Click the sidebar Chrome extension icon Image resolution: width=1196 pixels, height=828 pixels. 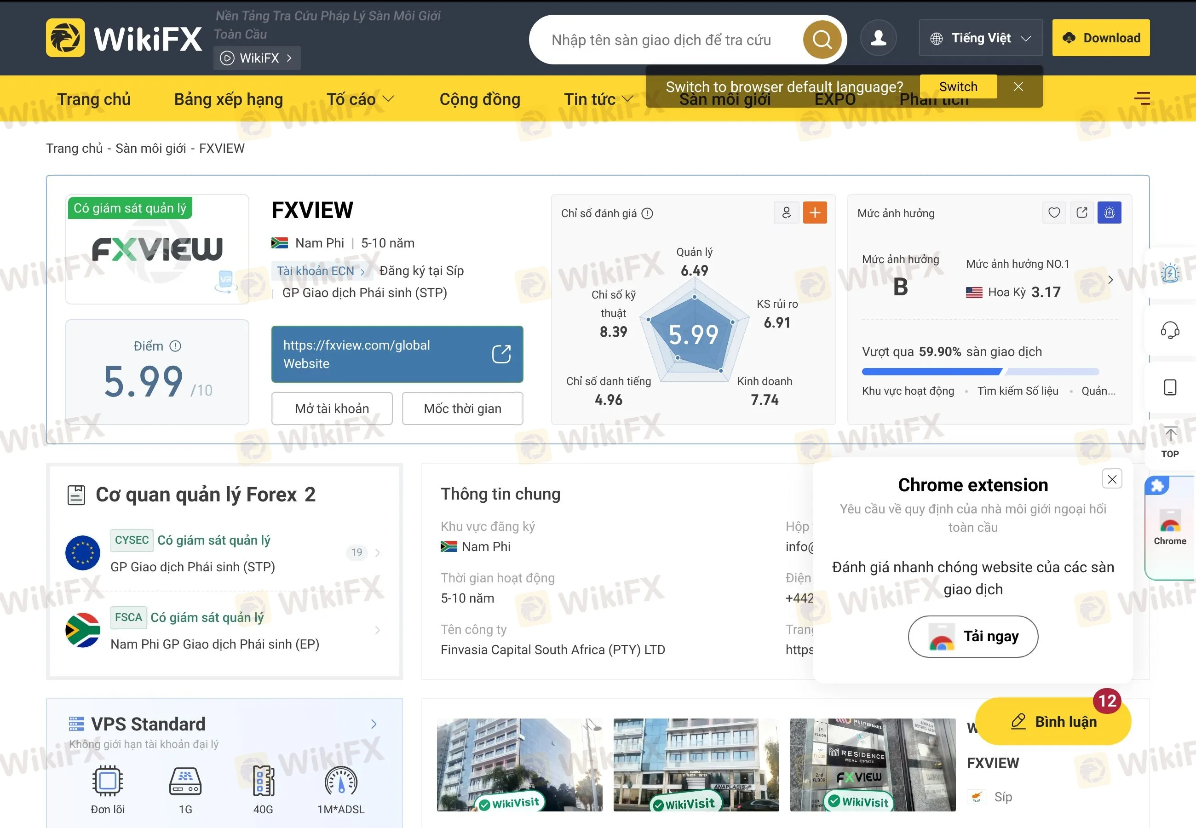click(x=1169, y=528)
